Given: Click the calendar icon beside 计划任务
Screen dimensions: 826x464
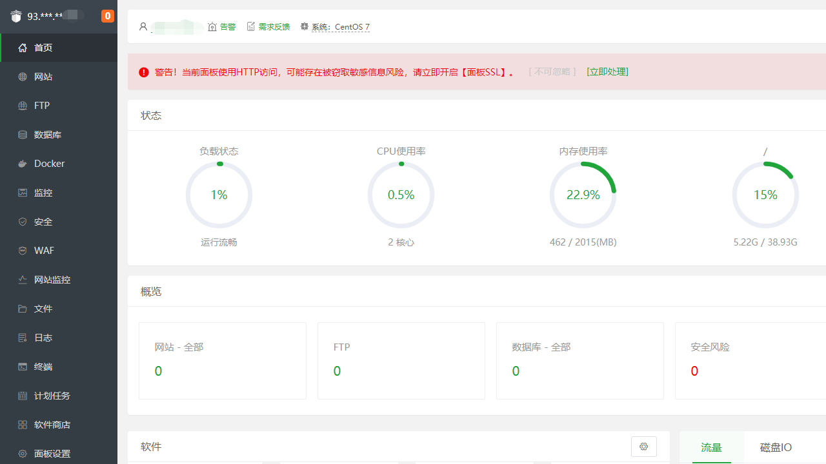Looking at the screenshot, I should tap(23, 396).
